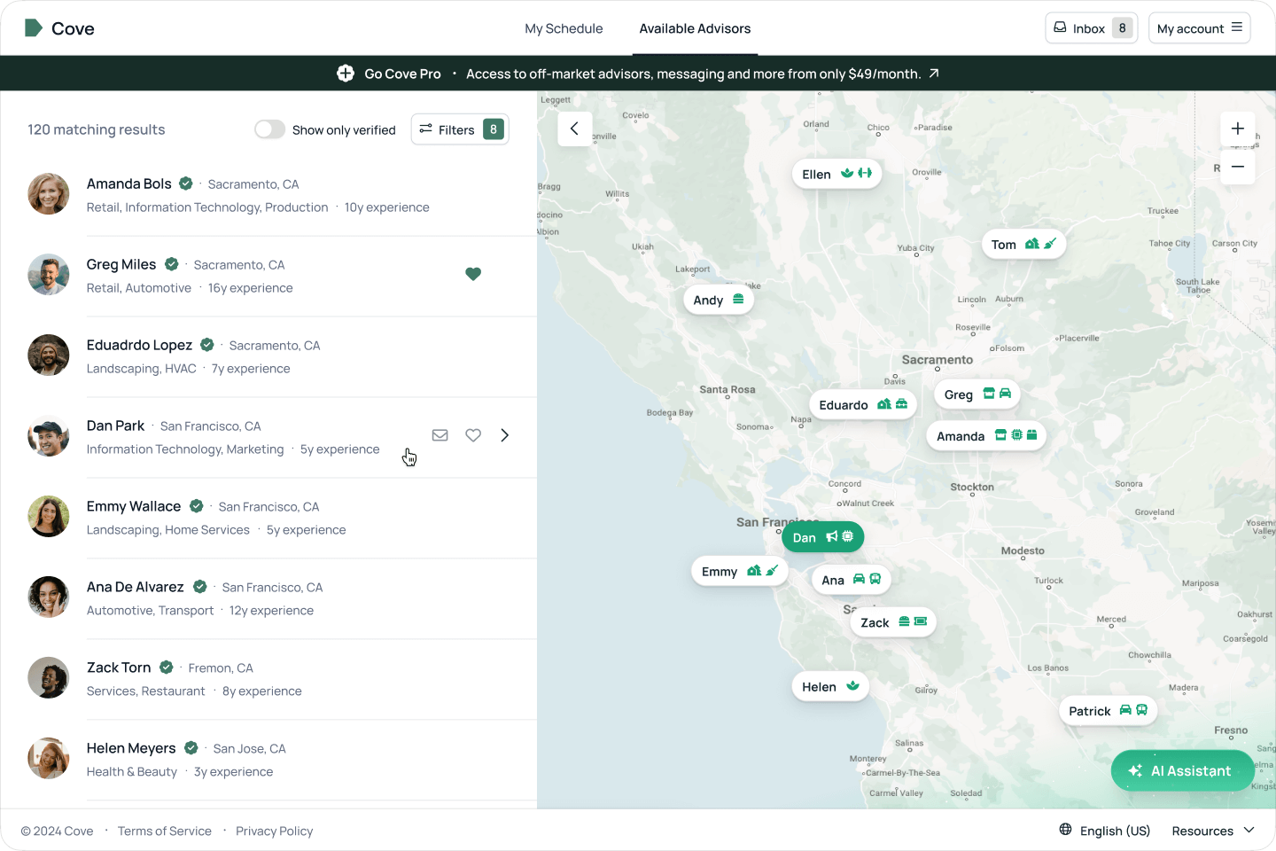Screen dimensions: 1276x851
Task: Click the outline heart icon for Dan Park
Action: (x=473, y=435)
